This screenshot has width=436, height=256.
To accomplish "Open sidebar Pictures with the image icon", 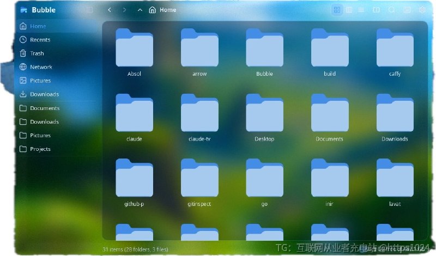I will [57, 81].
